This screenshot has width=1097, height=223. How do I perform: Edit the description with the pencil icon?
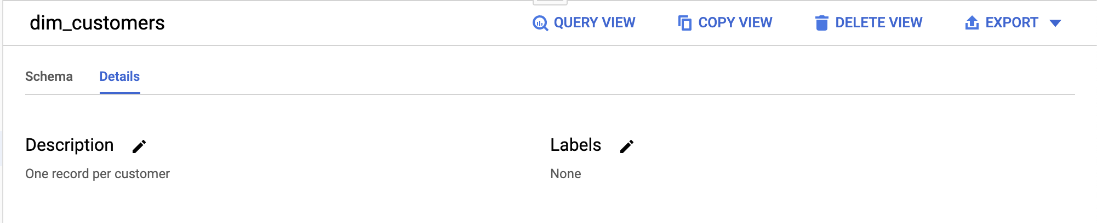(x=139, y=146)
